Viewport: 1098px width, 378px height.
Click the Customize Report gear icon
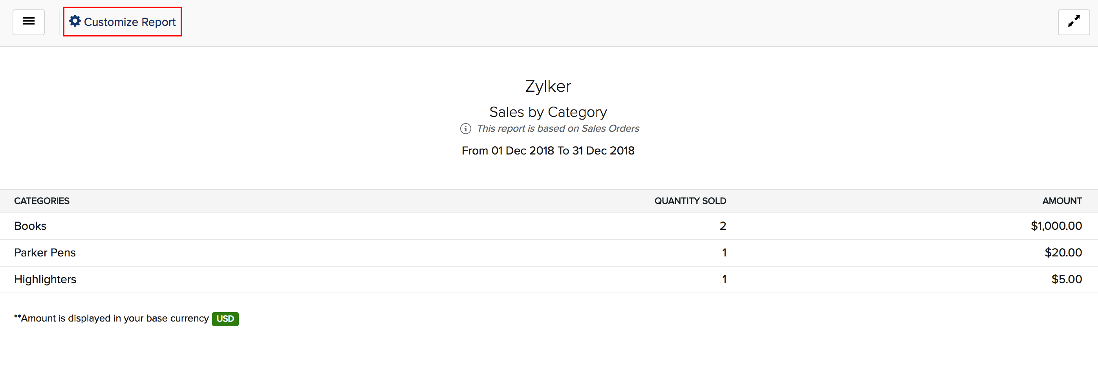click(75, 21)
